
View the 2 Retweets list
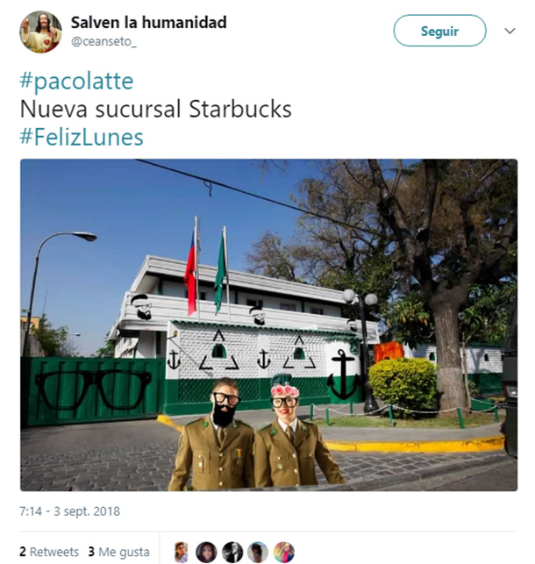click(x=49, y=552)
